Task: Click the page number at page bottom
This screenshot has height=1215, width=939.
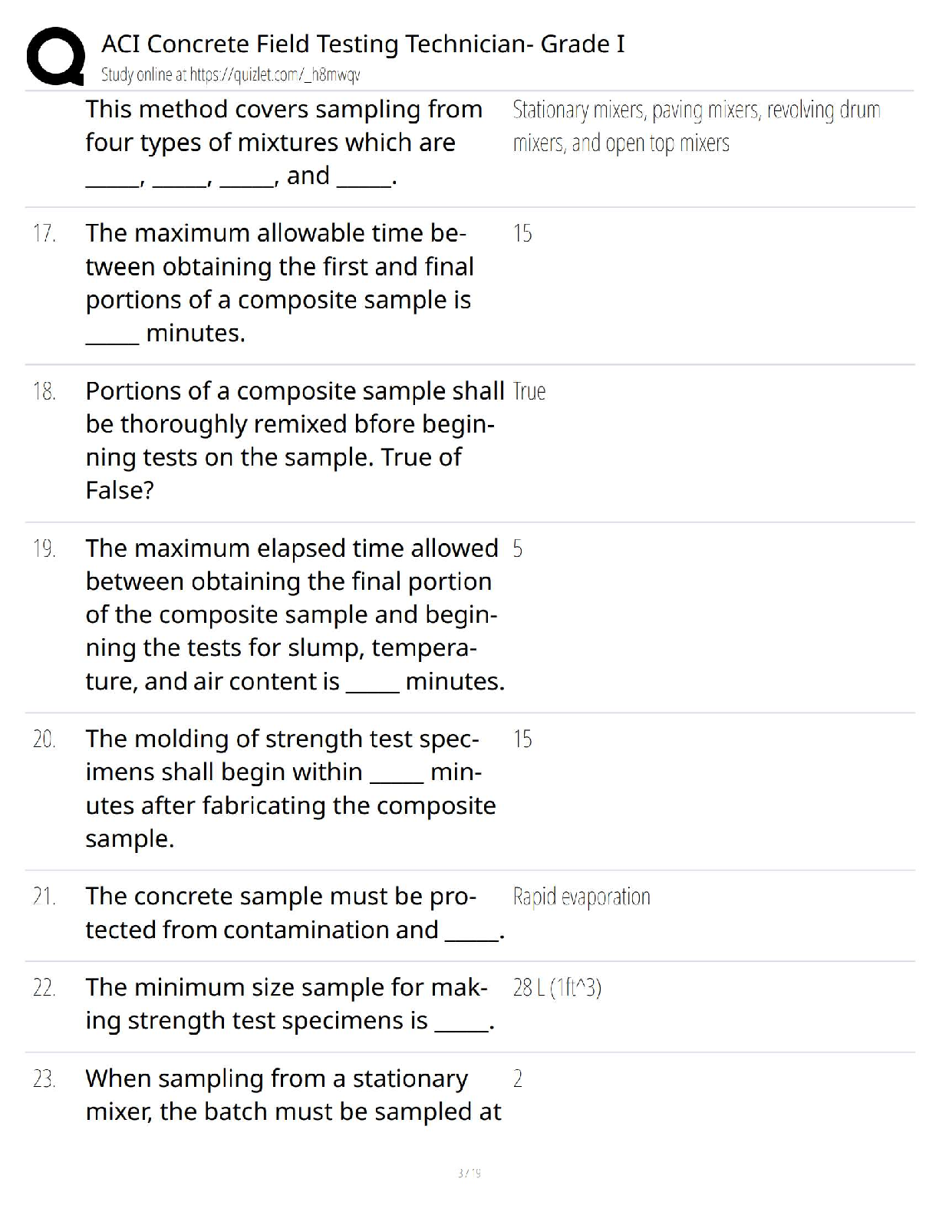Action: click(469, 1173)
